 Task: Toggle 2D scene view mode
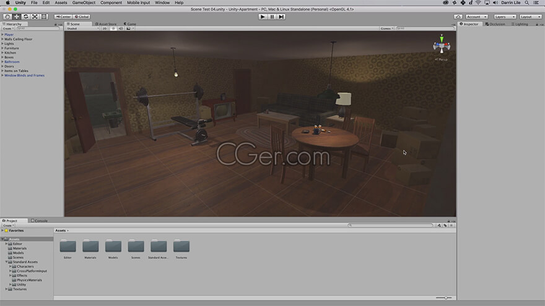click(x=105, y=28)
